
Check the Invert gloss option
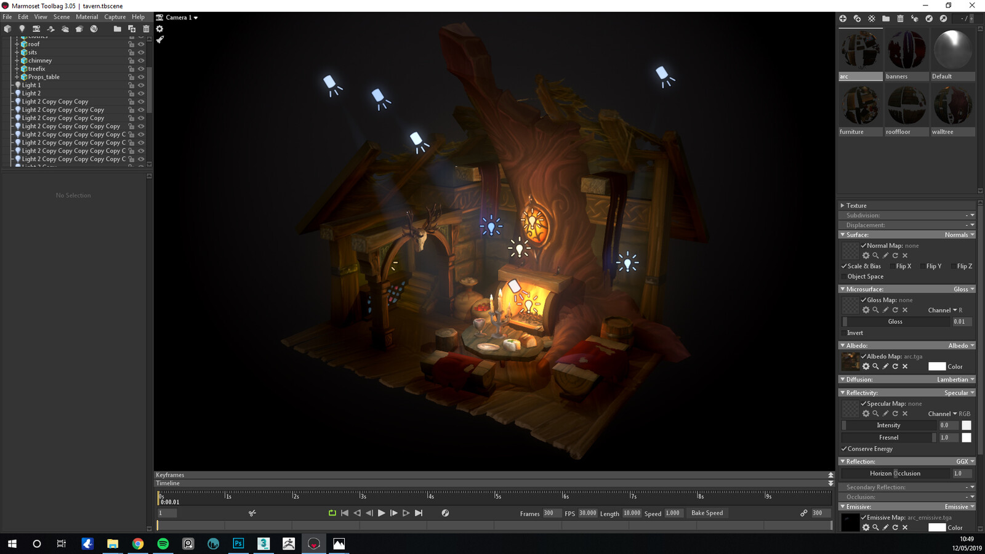pyautogui.click(x=844, y=332)
